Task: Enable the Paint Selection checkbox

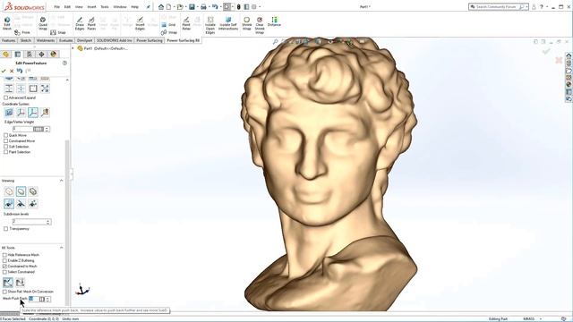Action: (x=6, y=152)
